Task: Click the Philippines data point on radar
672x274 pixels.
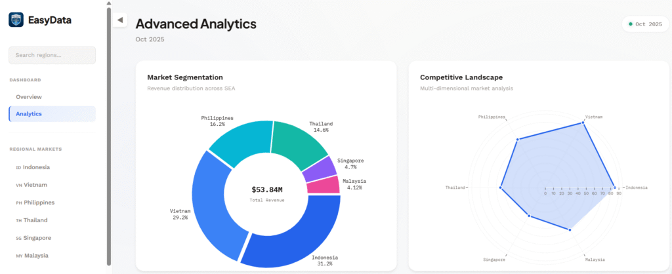Action: [x=518, y=139]
